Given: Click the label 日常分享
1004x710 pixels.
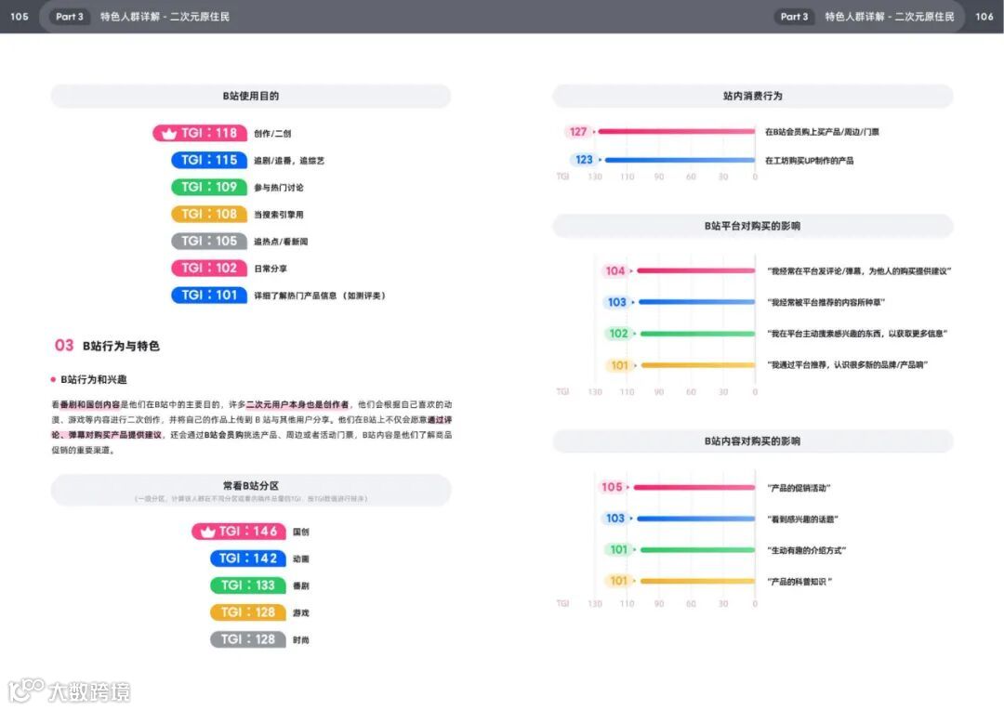Looking at the screenshot, I should pyautogui.click(x=271, y=269).
